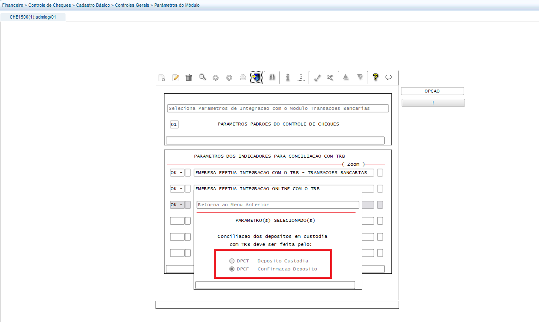Viewport: 539px width, 322px height.
Task: Click the hourglass toolbar icon
Action: click(301, 77)
